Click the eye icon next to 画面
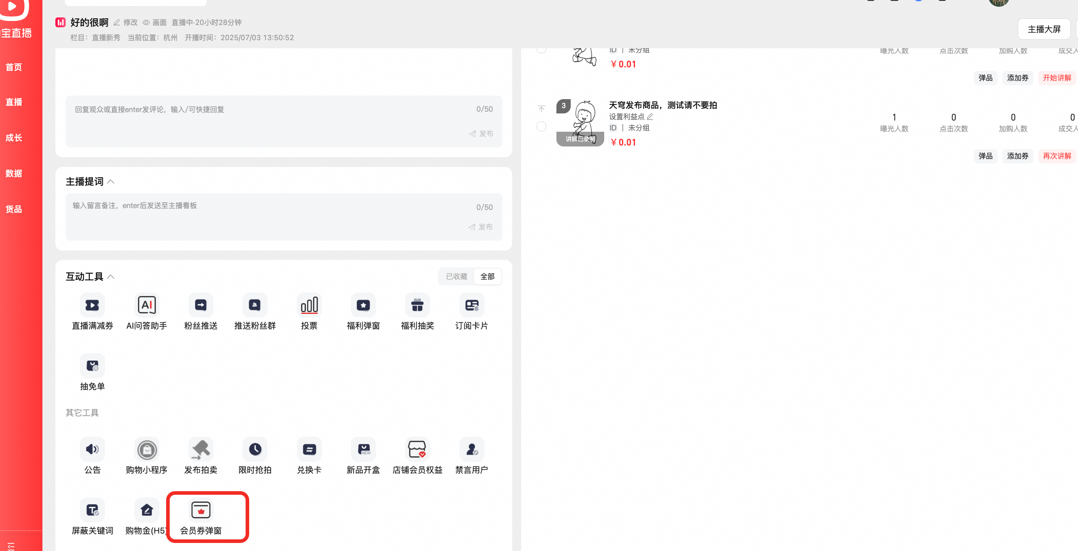 point(146,22)
